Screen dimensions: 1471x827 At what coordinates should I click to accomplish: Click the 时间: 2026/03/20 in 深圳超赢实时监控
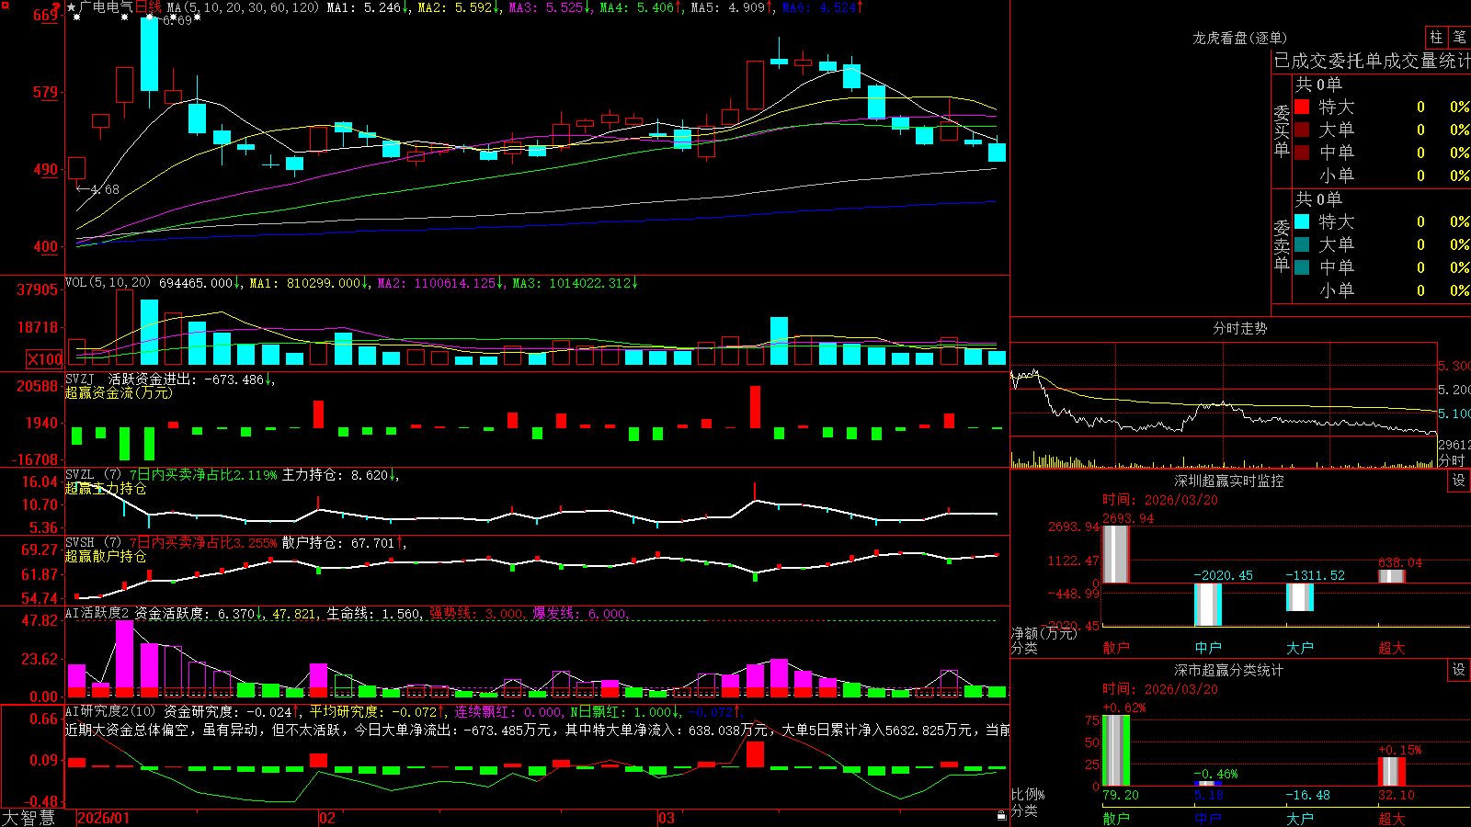point(1160,500)
